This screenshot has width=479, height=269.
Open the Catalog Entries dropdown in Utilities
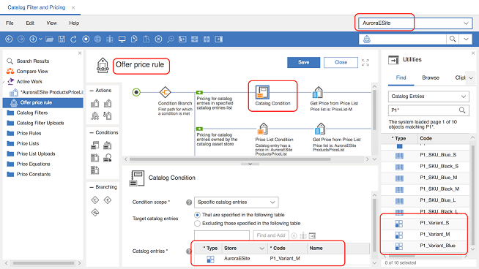pos(428,96)
